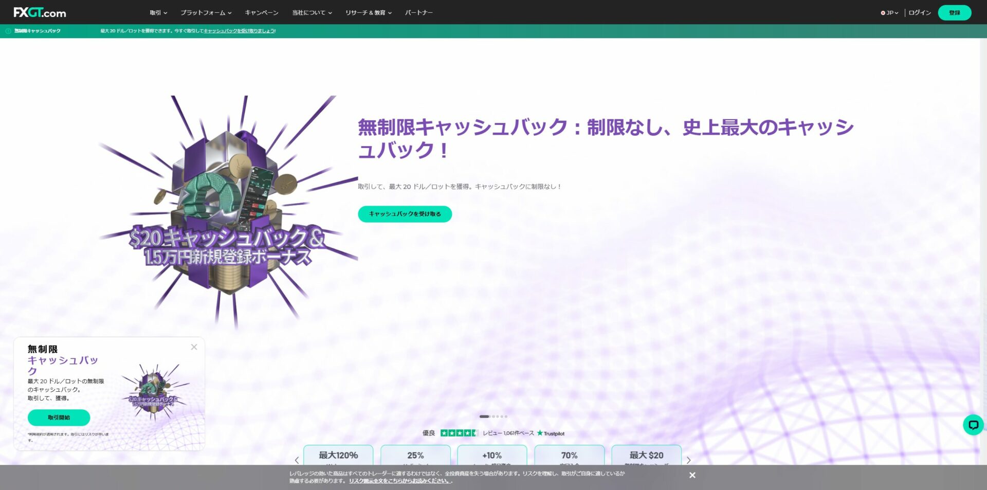Click the info icon in green banner
Viewport: 987px width, 490px height.
pyautogui.click(x=8, y=31)
